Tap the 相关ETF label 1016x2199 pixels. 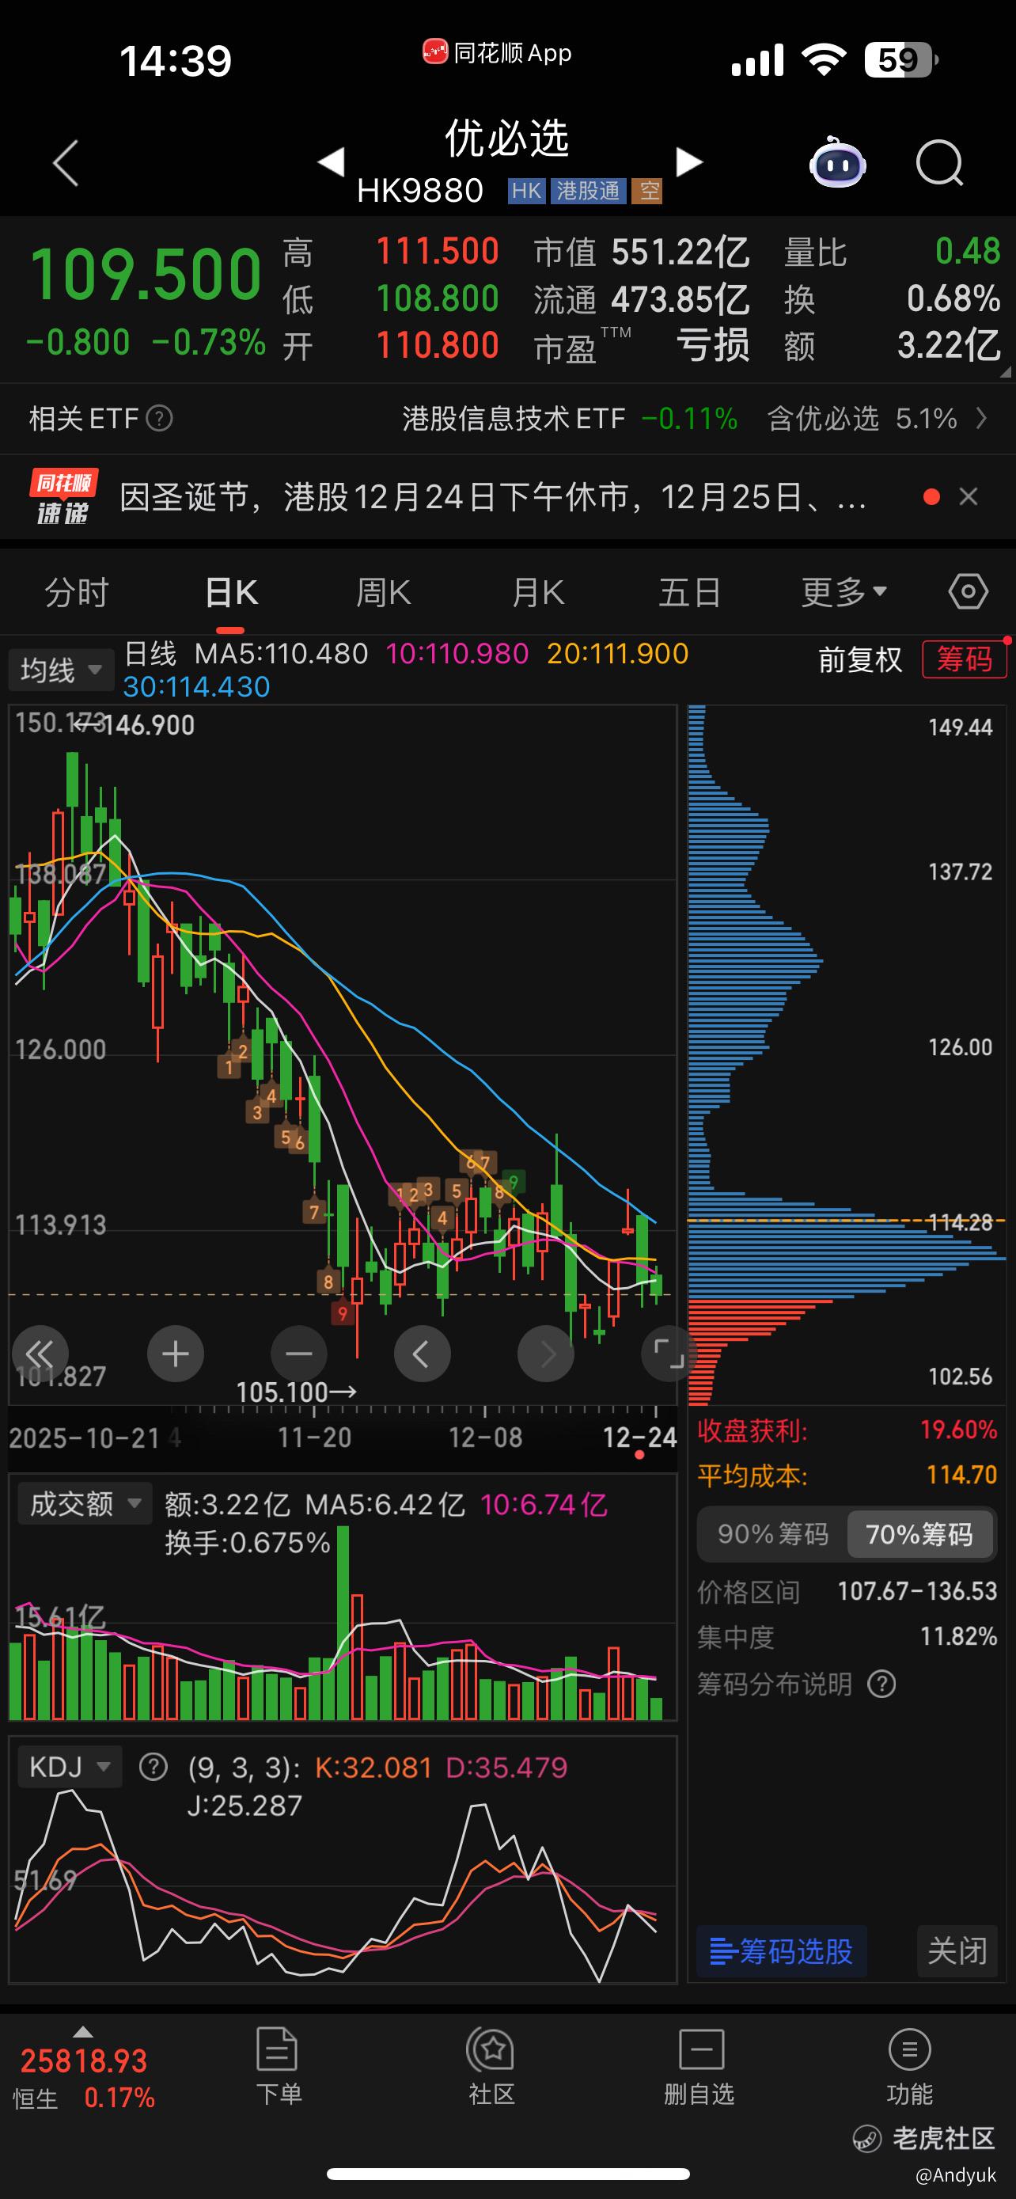pos(84,418)
